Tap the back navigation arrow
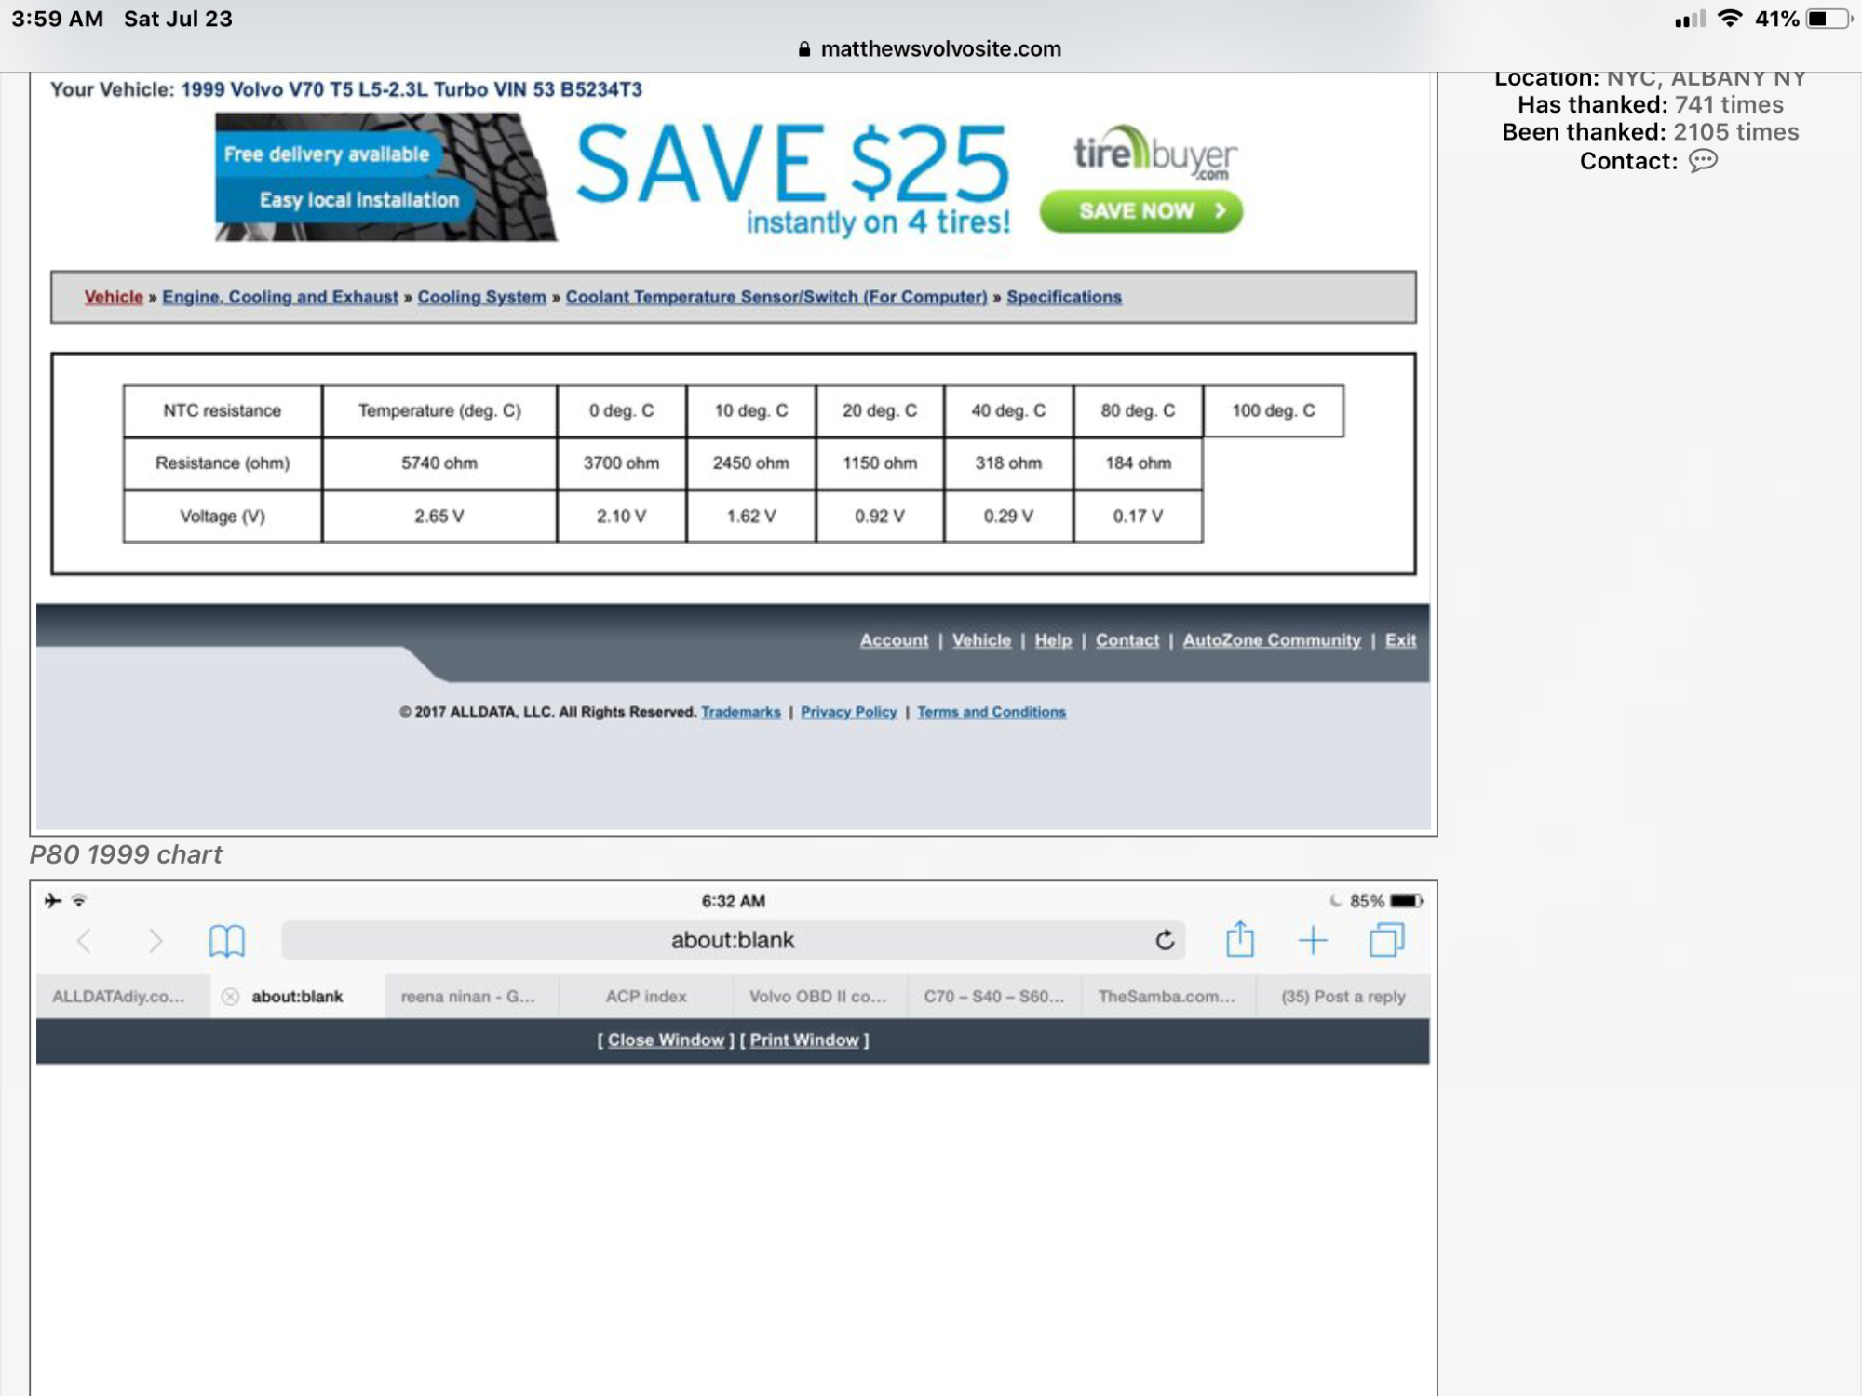This screenshot has width=1862, height=1396. point(86,940)
